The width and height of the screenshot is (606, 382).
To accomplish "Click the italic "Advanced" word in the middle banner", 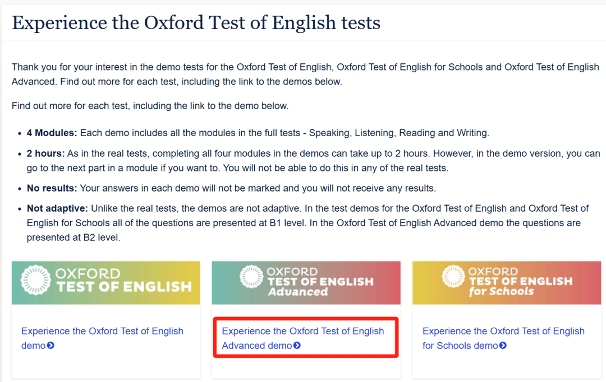I will (x=298, y=292).
